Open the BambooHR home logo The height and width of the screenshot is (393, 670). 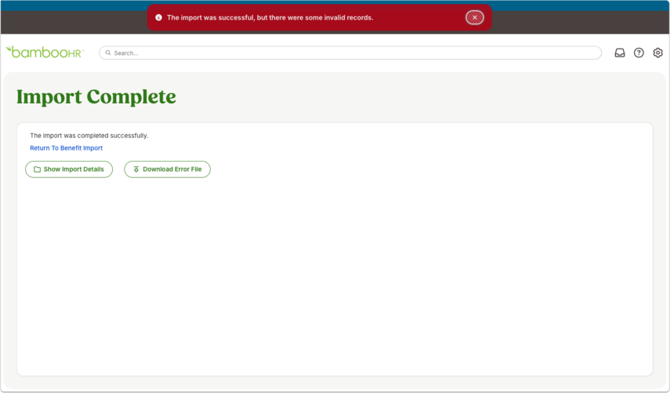pyautogui.click(x=45, y=53)
